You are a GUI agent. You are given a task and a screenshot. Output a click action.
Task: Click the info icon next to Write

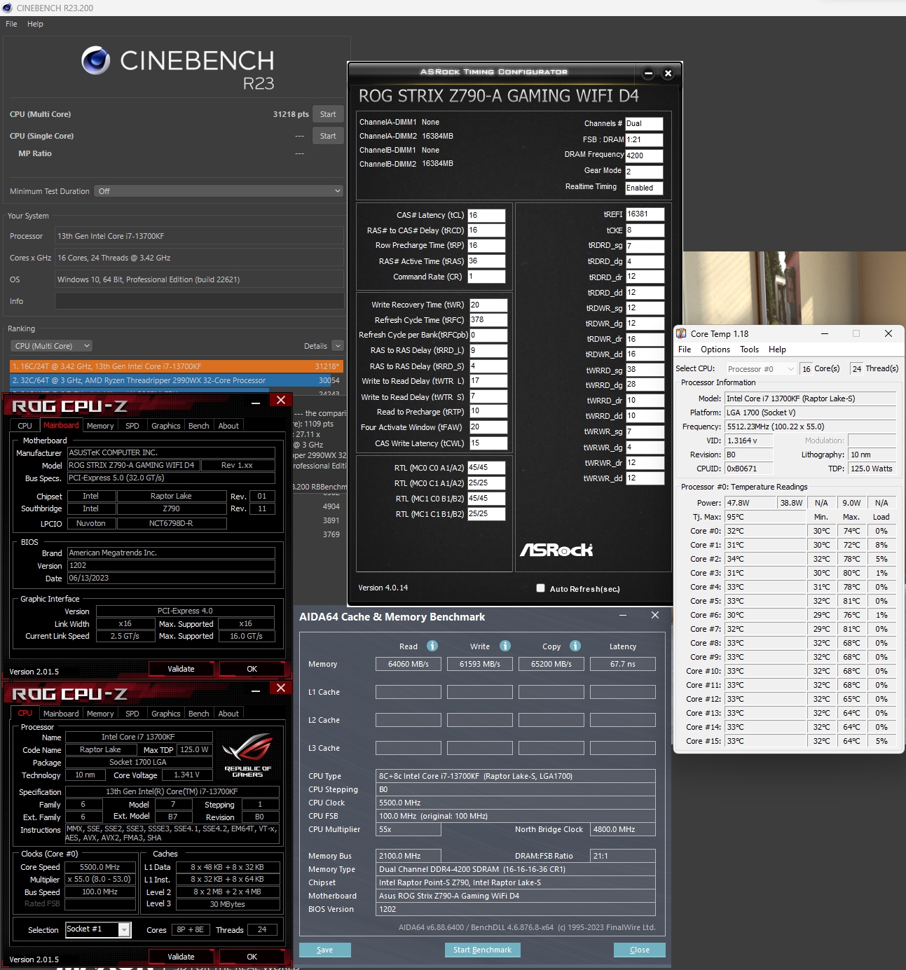(505, 646)
